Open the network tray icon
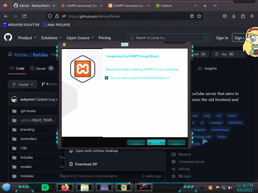 point(224,187)
